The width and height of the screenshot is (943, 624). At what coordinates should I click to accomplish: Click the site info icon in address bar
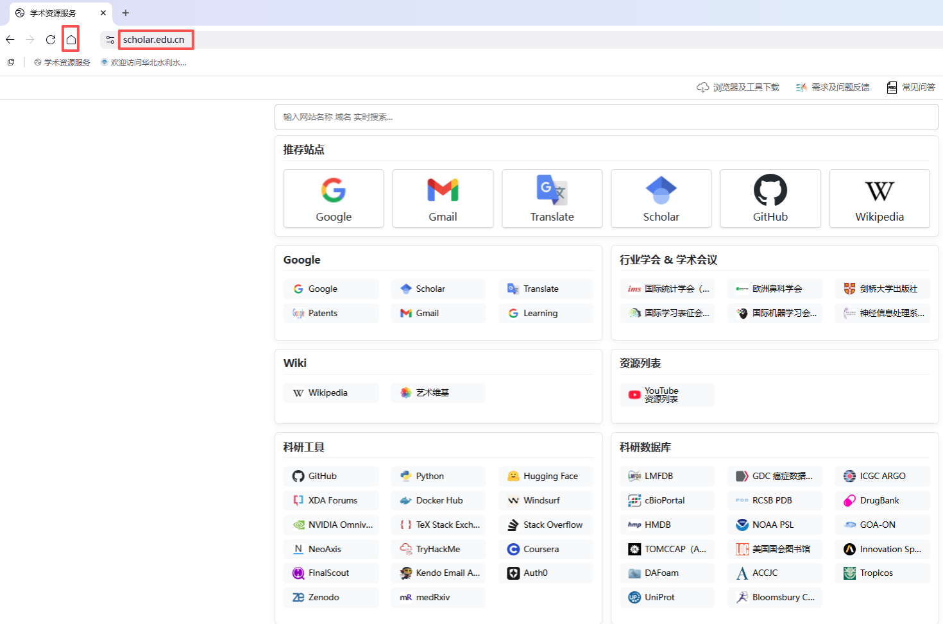point(110,40)
